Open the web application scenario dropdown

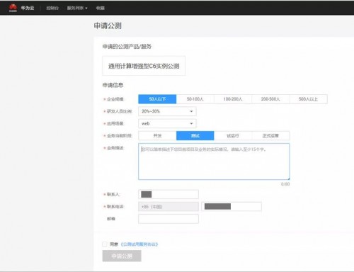coord(167,123)
